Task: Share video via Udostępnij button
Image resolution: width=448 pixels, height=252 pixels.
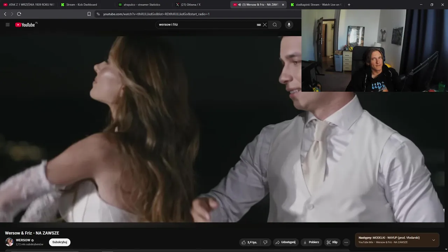Action: coord(285,242)
